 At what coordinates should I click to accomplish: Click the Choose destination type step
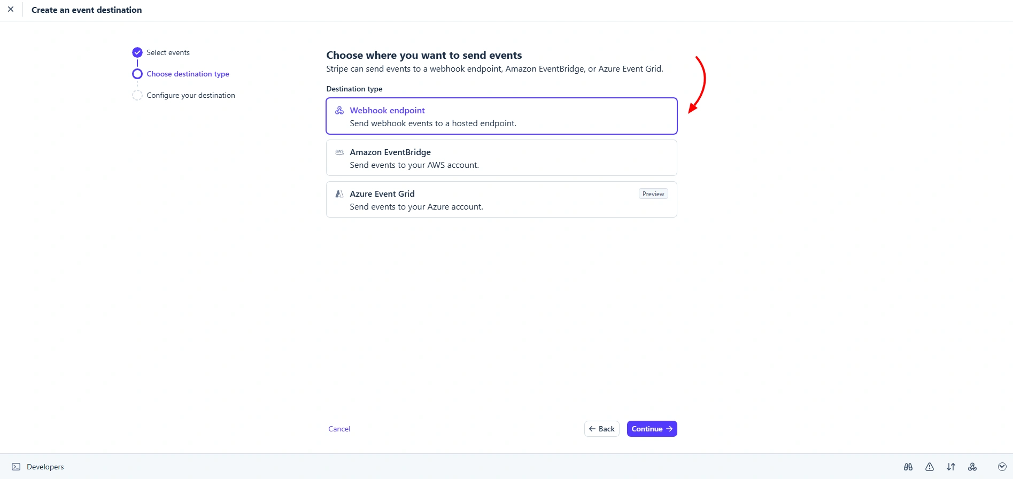coord(188,74)
